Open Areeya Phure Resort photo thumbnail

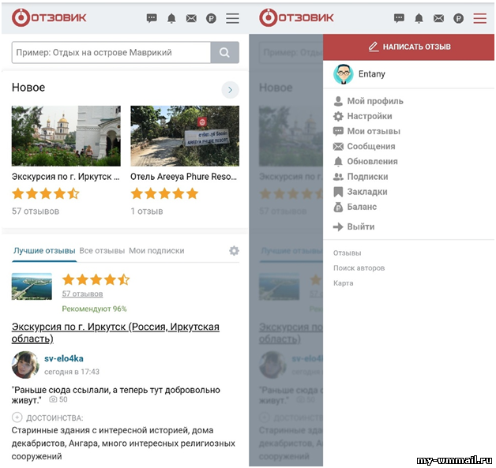(185, 136)
